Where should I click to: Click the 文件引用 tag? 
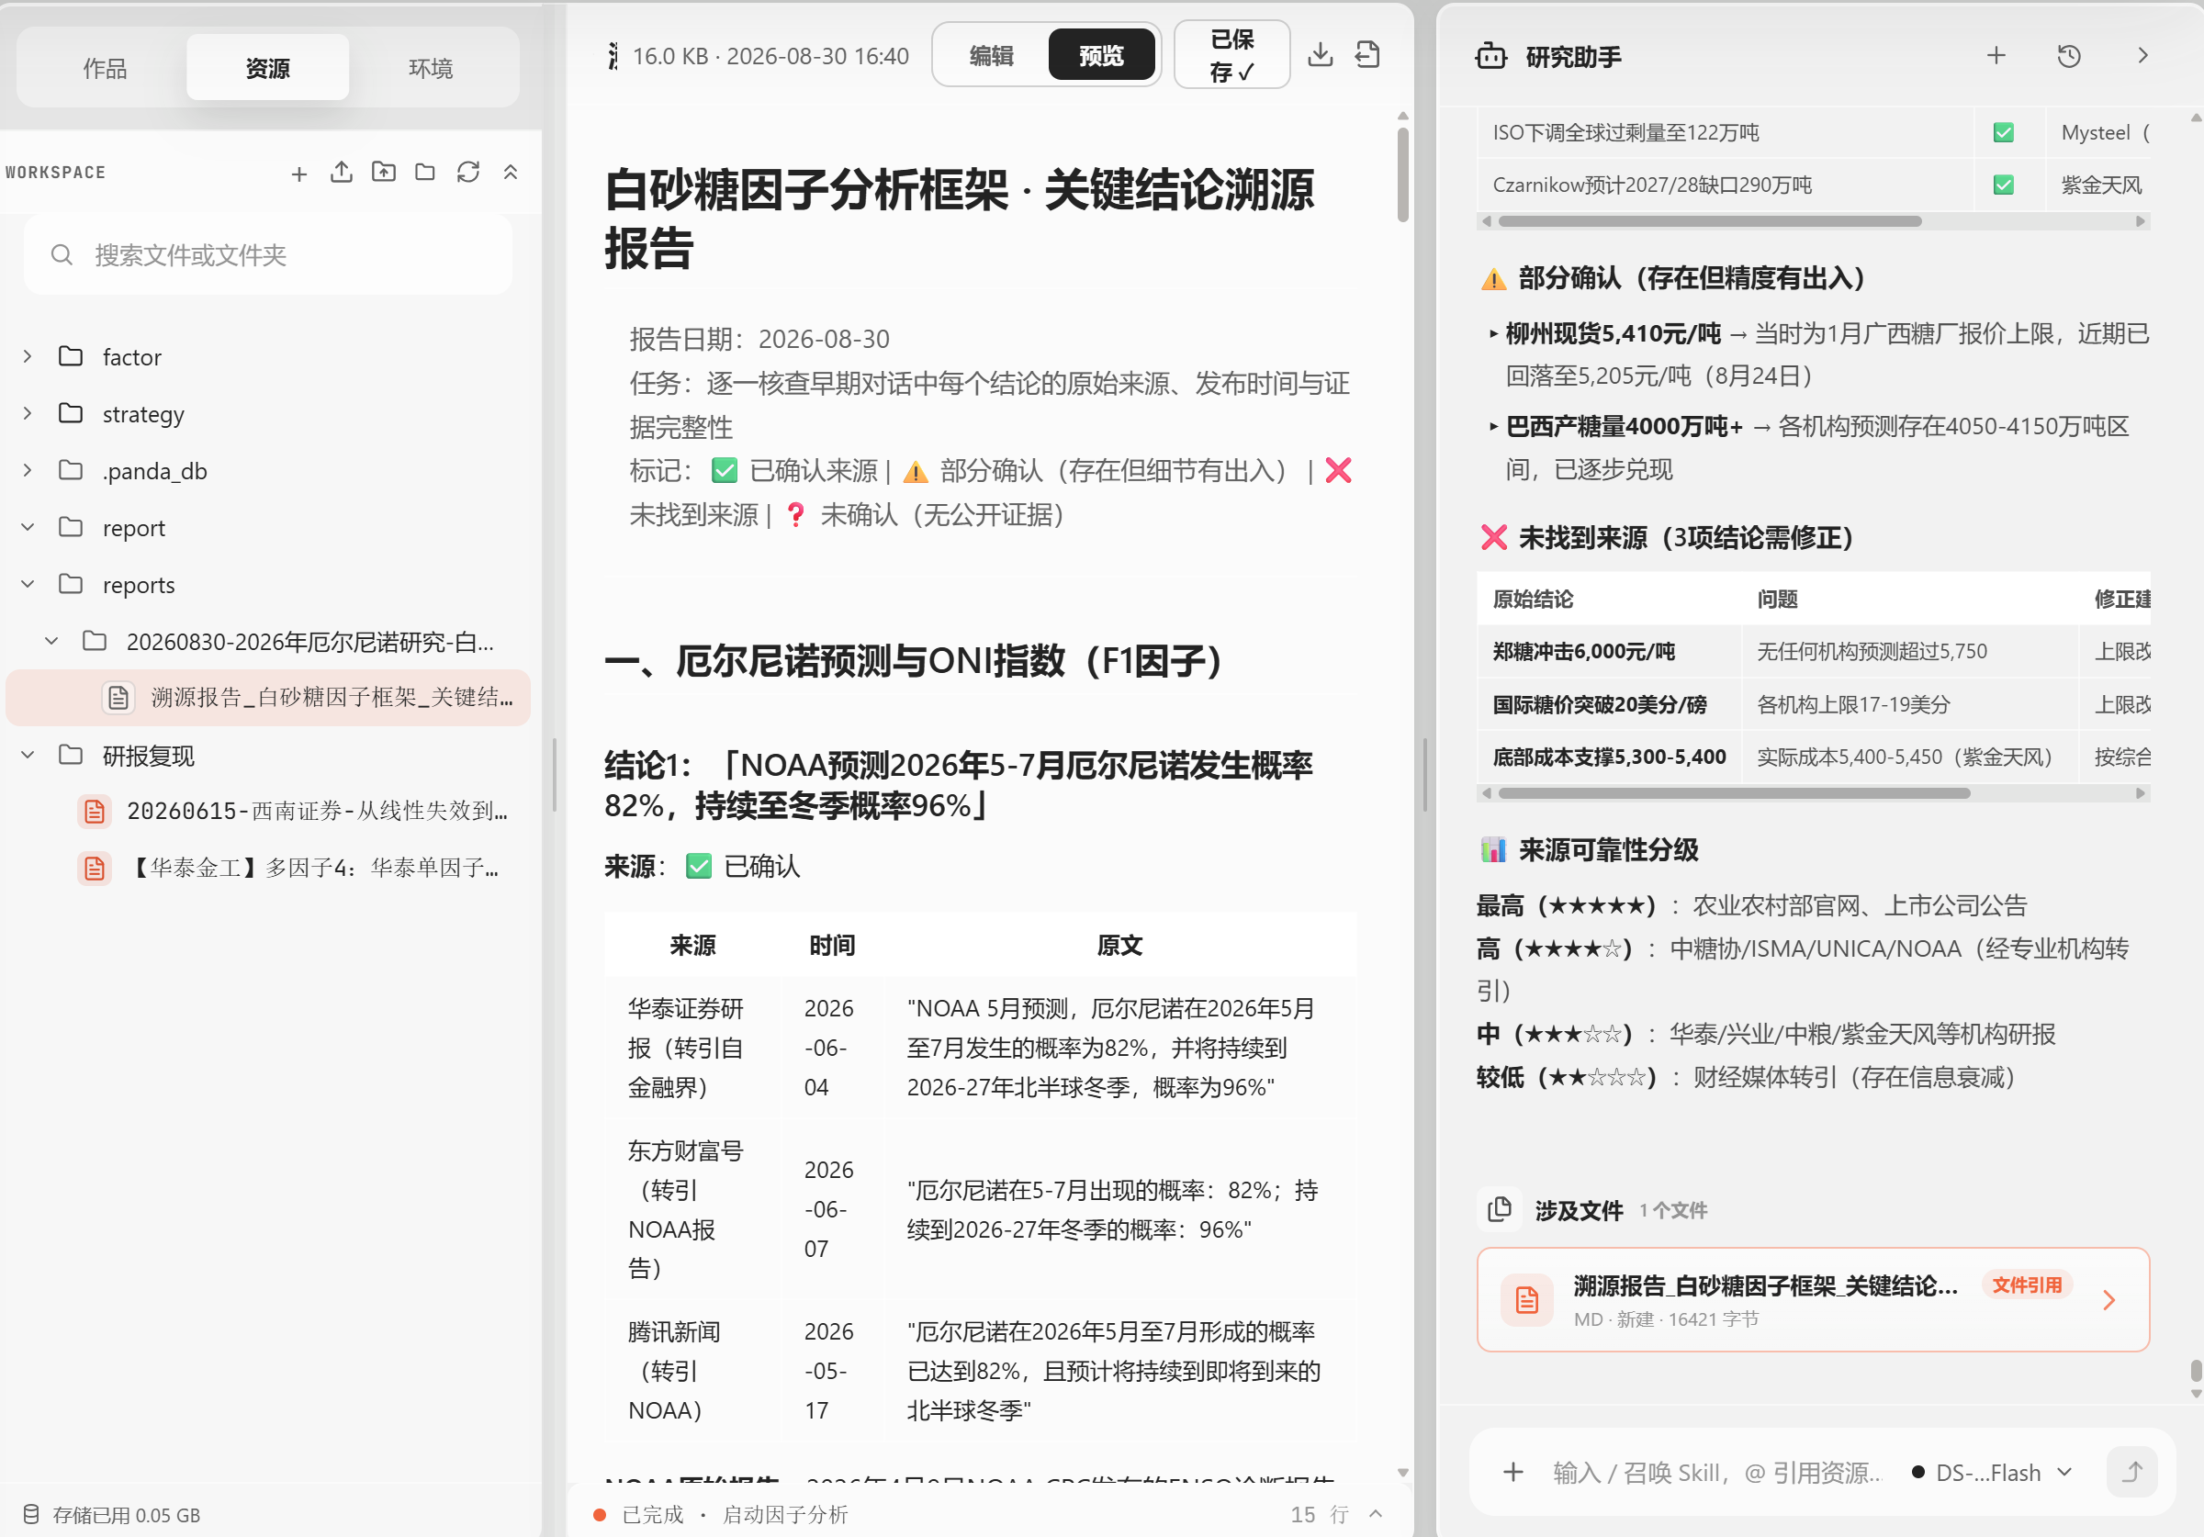2027,1285
